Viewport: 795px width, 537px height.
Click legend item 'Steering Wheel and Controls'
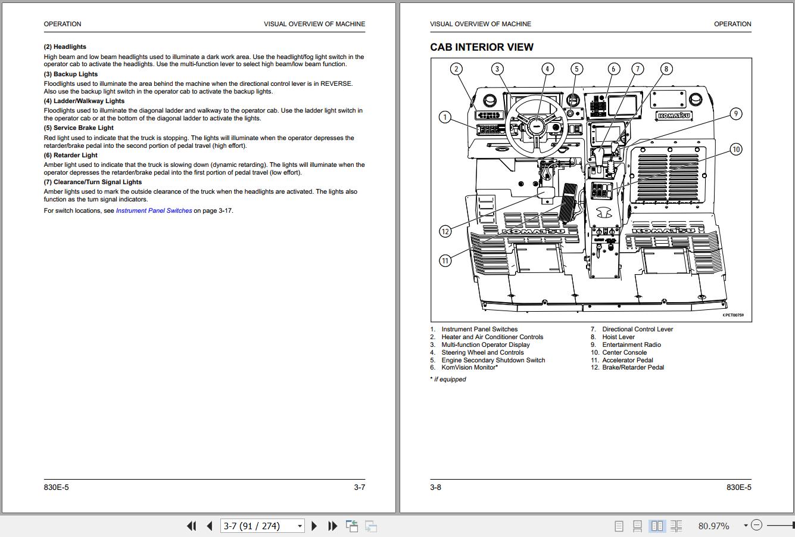point(482,352)
